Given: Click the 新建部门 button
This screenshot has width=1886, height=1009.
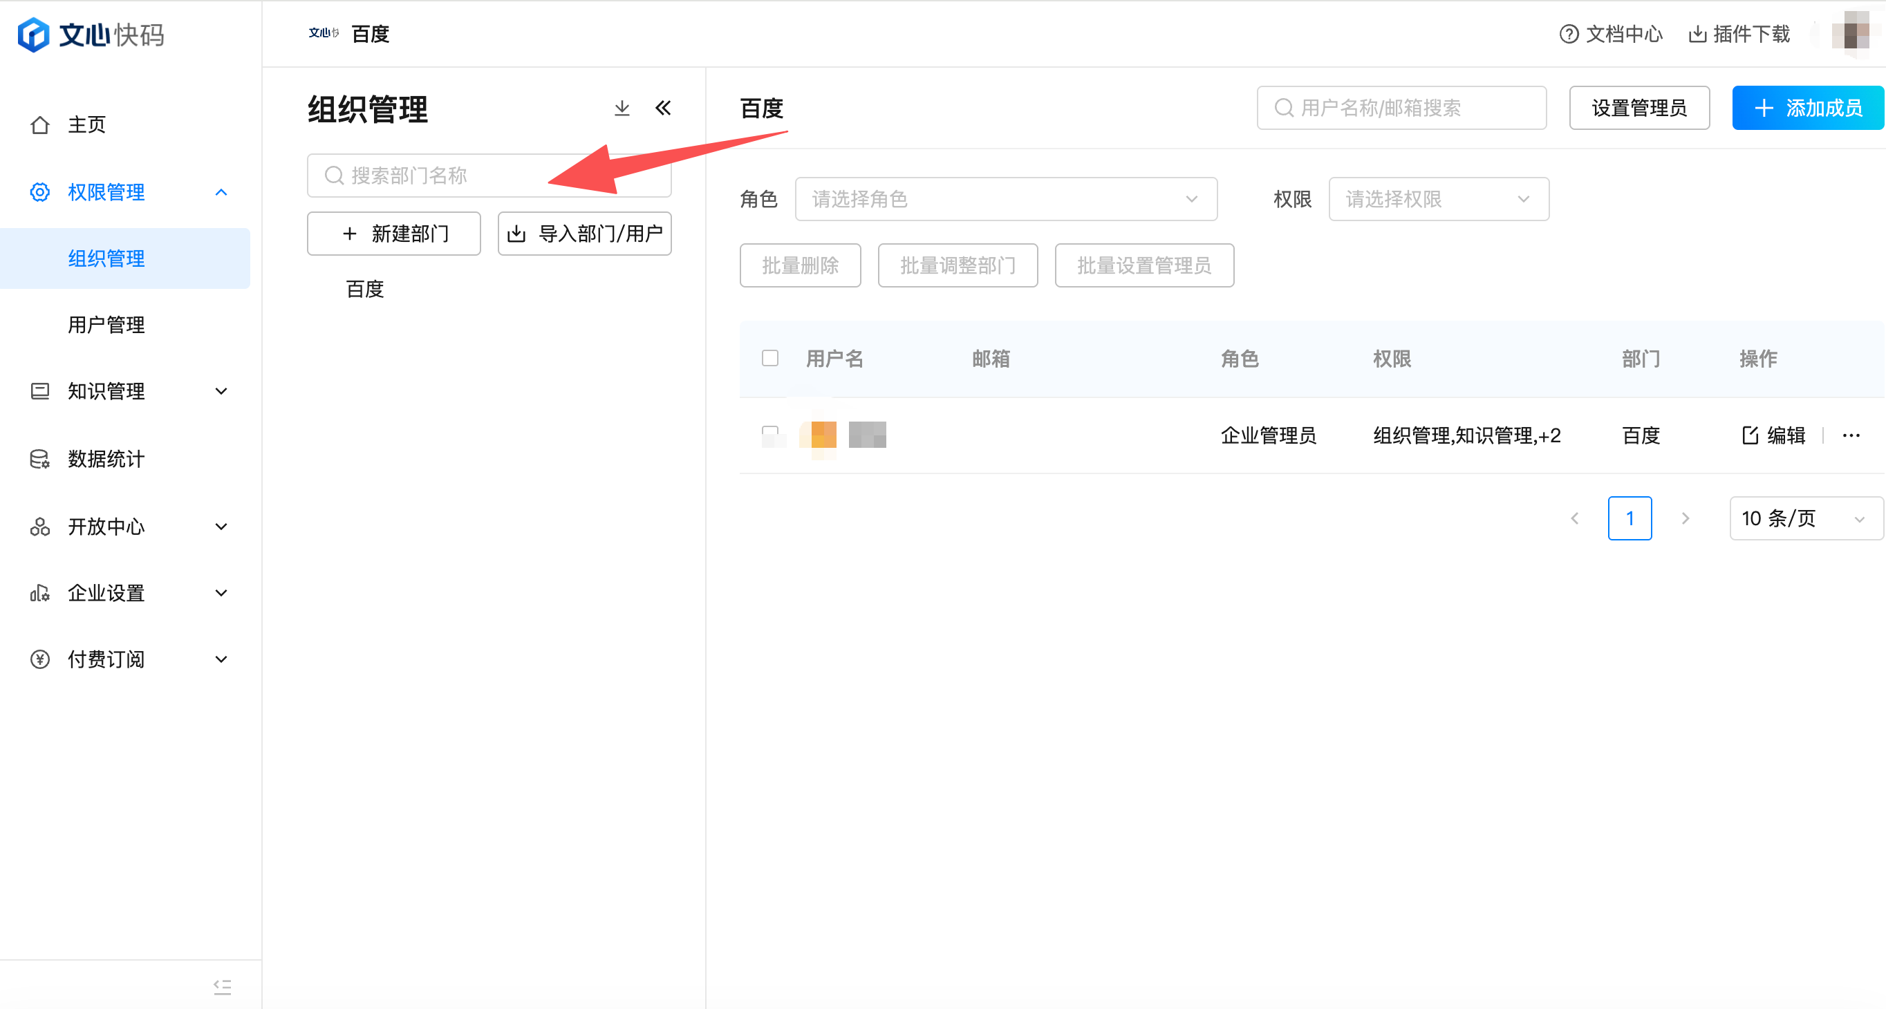Looking at the screenshot, I should [393, 234].
